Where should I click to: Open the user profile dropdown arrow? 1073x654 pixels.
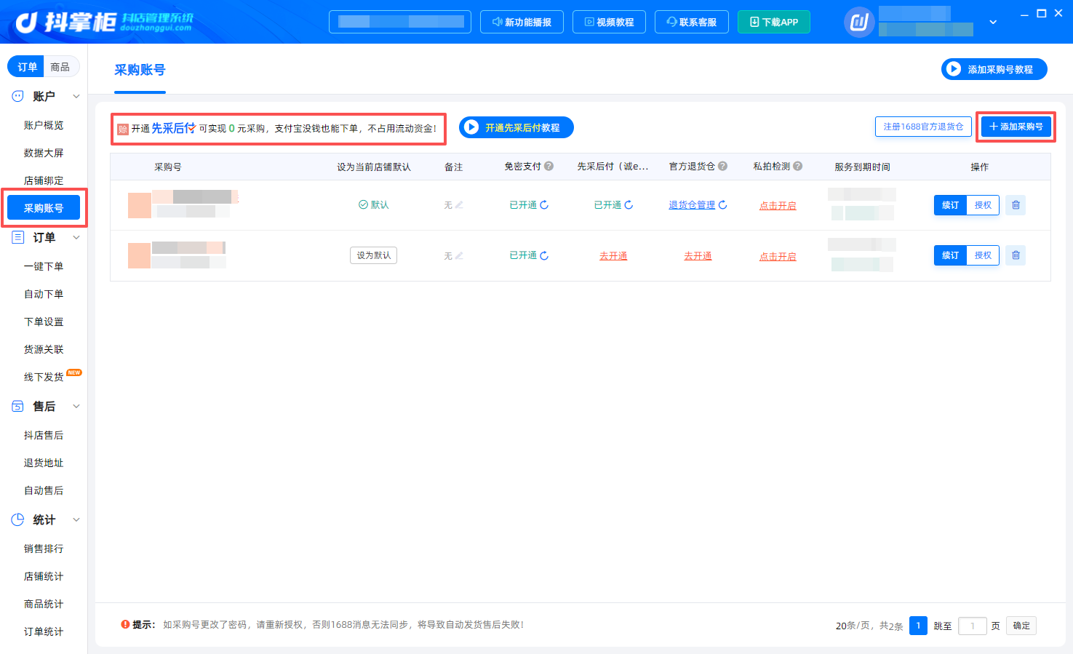pos(993,23)
